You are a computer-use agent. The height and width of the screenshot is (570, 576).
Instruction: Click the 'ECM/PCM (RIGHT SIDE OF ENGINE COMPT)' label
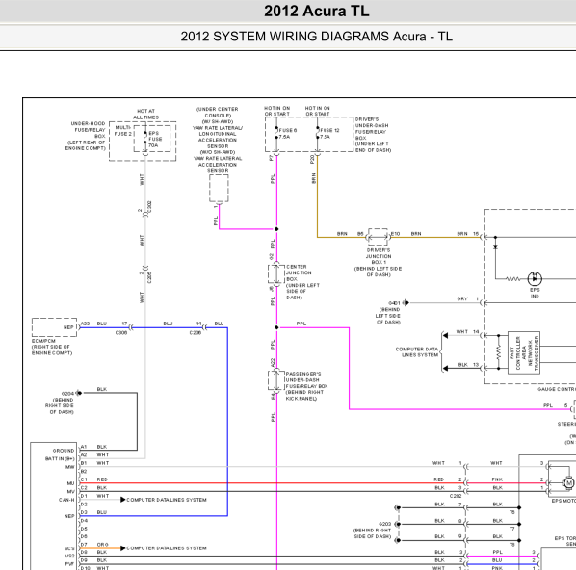pyautogui.click(x=52, y=347)
